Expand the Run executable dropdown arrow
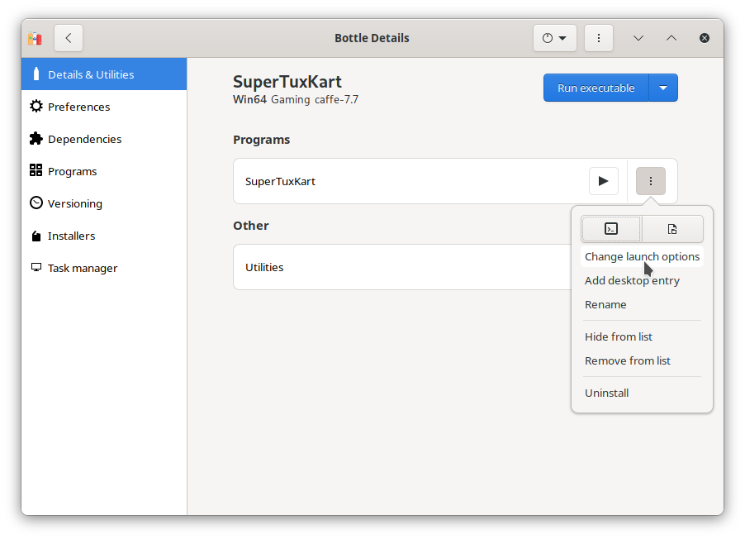Viewport: 745px width, 539px height. tap(663, 88)
